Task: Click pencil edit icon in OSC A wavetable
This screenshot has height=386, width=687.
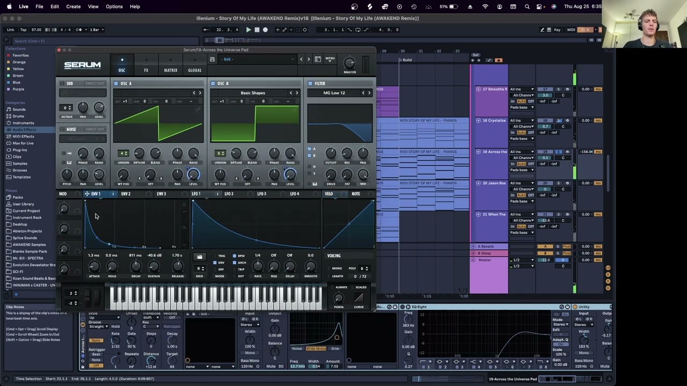Action: [x=198, y=109]
